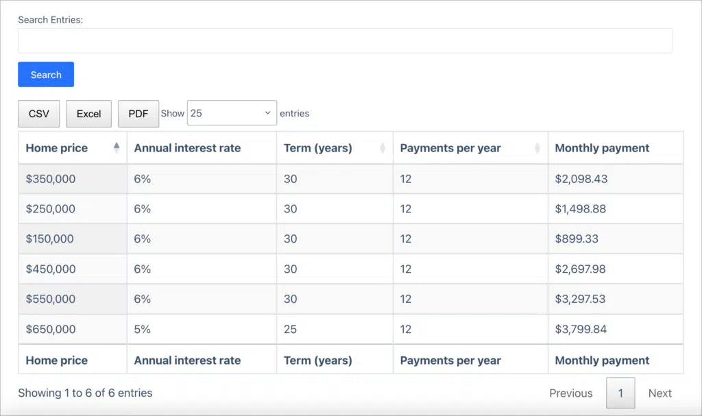Click the top Annual interest rate column header
This screenshot has height=416, width=702.
202,148
